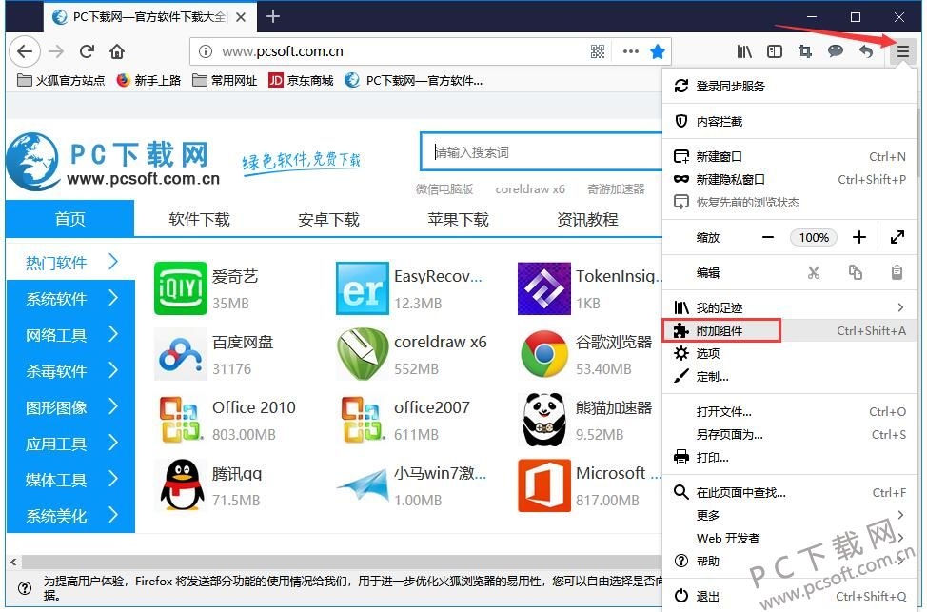This screenshot has width=927, height=612.
Task: Select 打印... menu item
Action: tap(790, 457)
